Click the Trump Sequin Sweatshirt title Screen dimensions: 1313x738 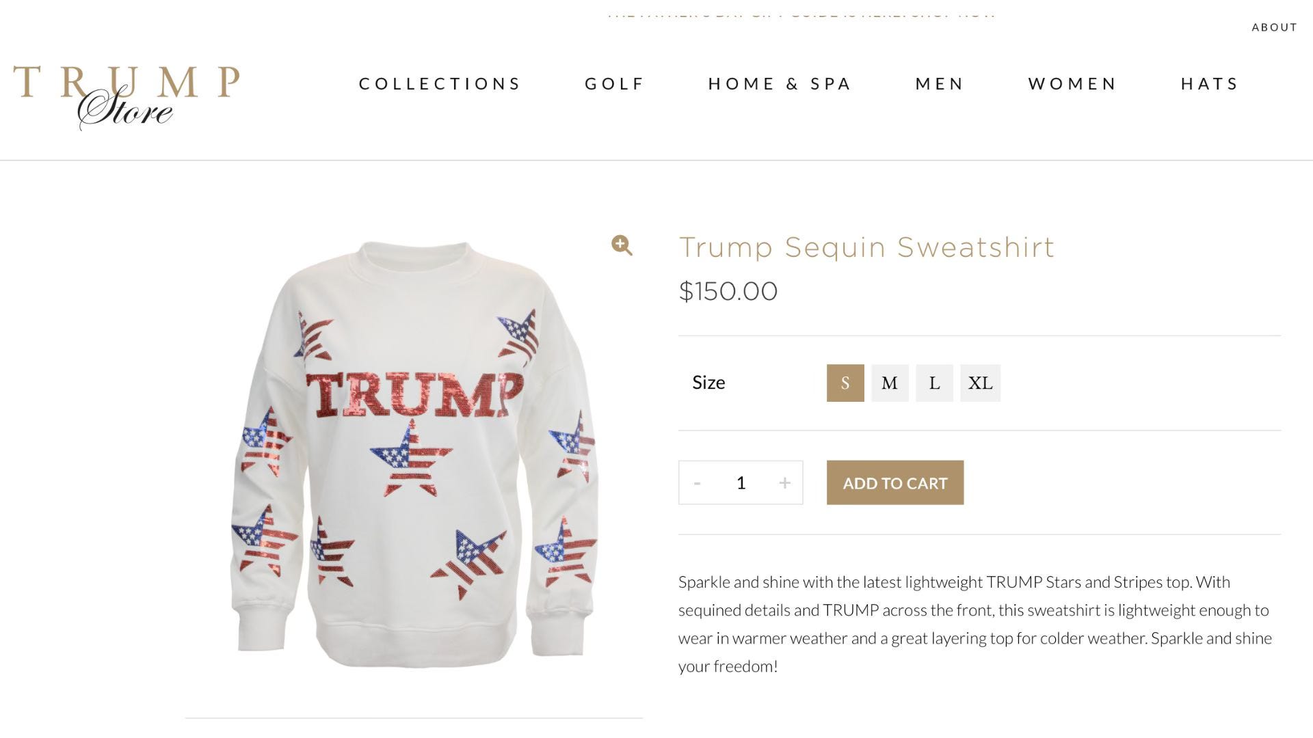[x=866, y=247]
